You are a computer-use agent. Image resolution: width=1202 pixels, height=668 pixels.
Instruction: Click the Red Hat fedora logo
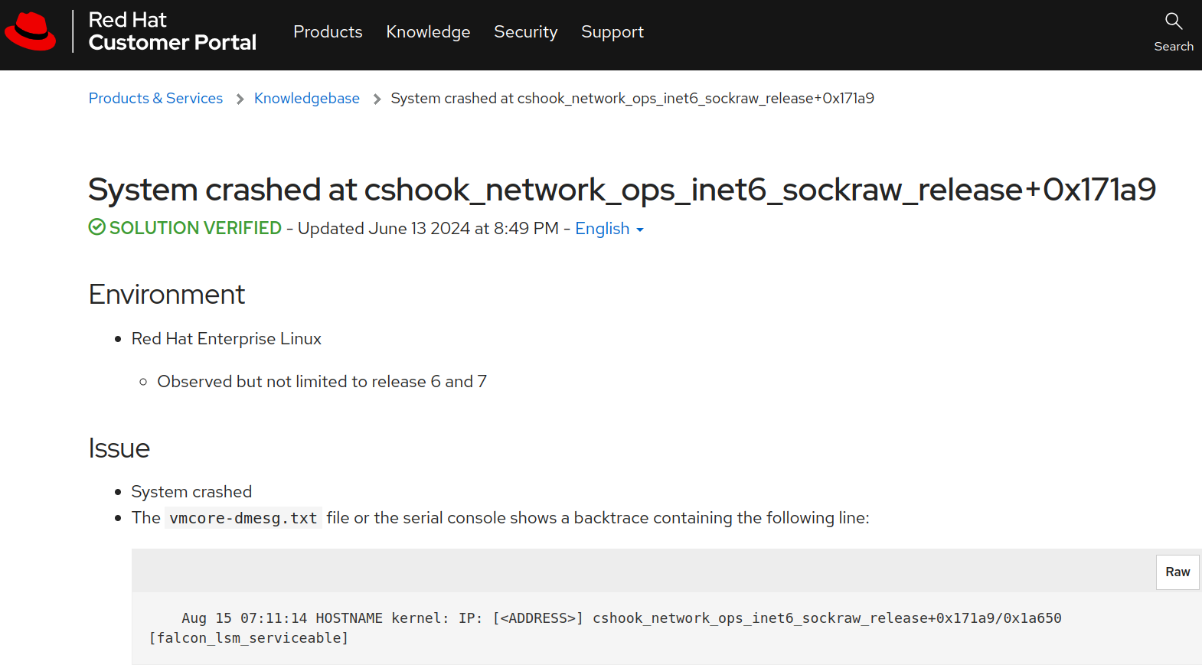tap(31, 31)
